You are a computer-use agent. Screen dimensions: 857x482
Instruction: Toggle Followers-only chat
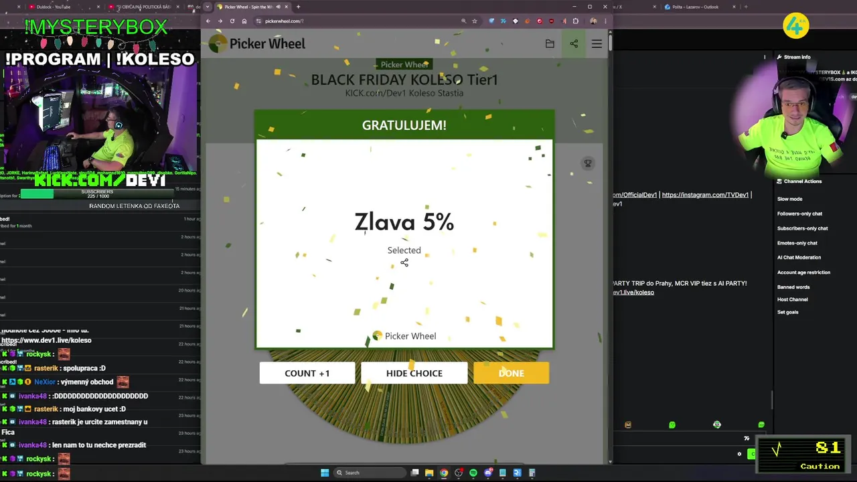coord(799,214)
